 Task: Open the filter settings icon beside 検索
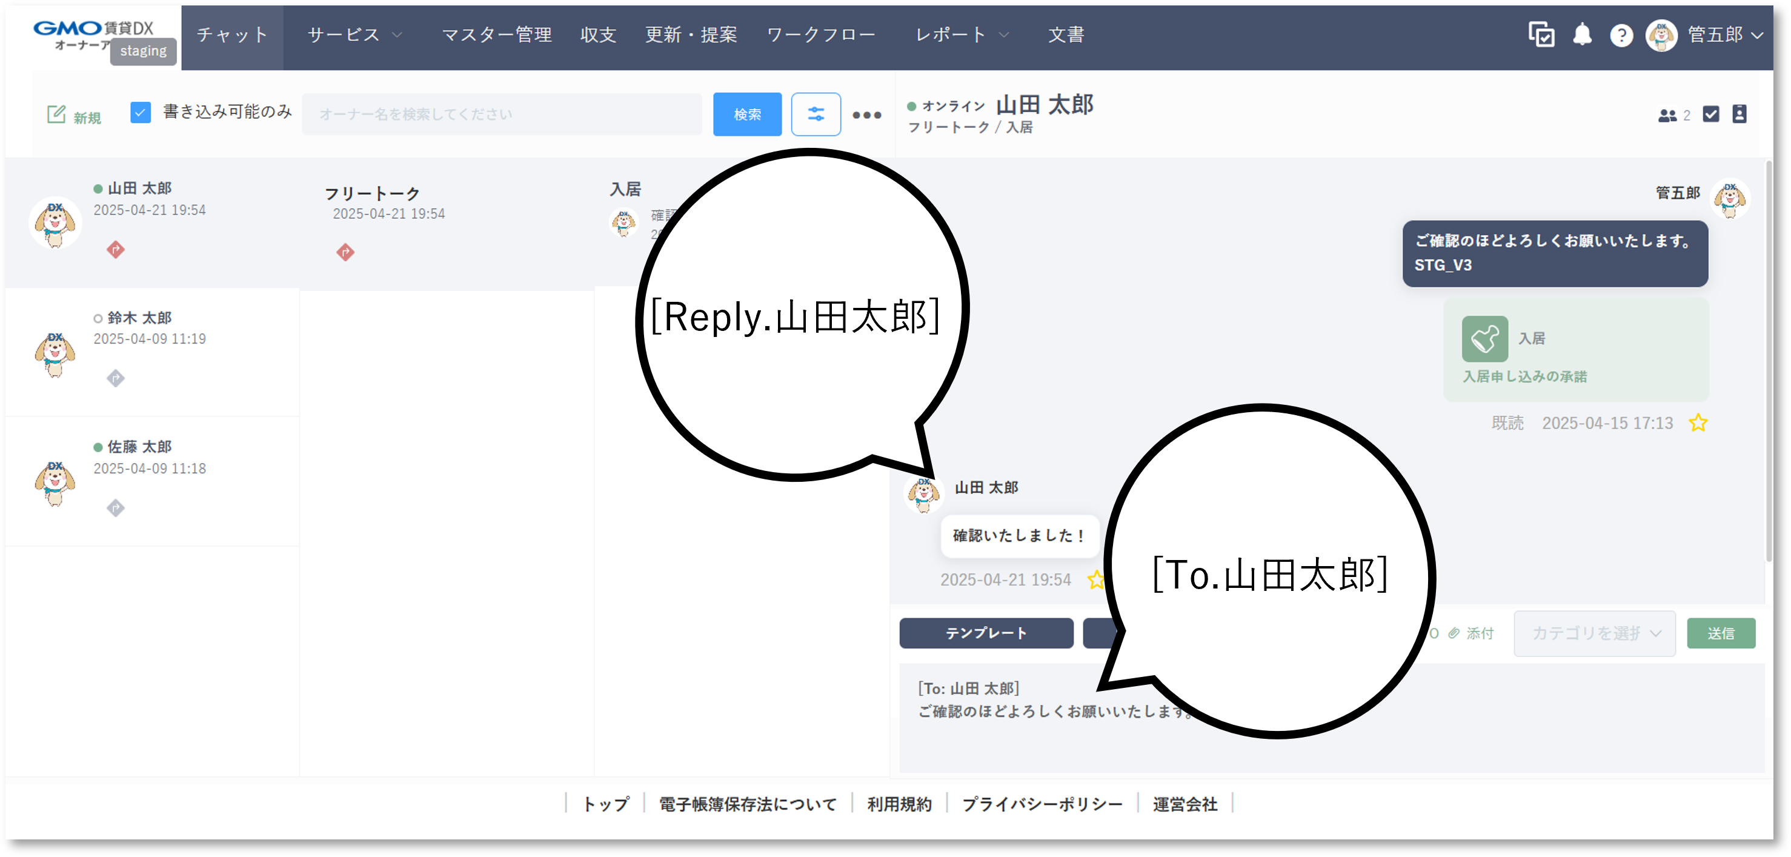pyautogui.click(x=816, y=114)
